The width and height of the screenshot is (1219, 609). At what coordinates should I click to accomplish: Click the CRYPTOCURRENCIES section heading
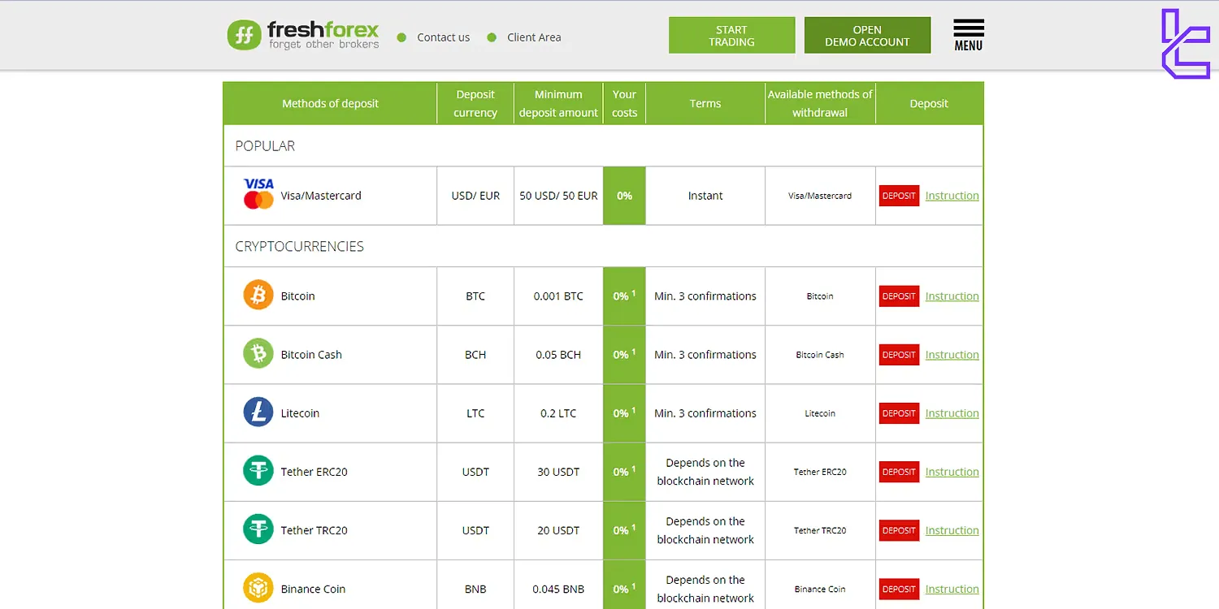pyautogui.click(x=299, y=247)
